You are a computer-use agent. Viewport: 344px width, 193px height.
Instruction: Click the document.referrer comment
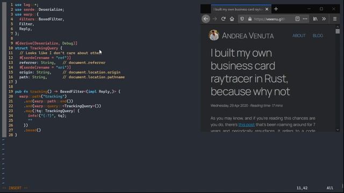coord(84,63)
